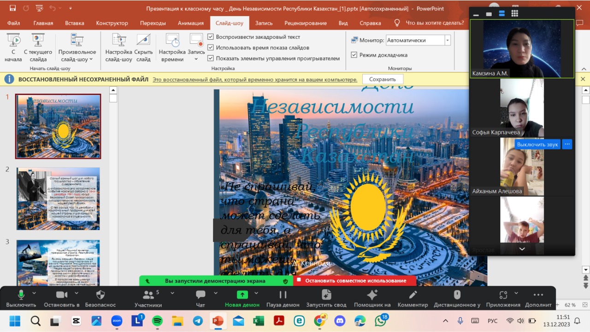Open the Set Up Slide Show settings (Настройка слайд-шоу)

pos(118,47)
